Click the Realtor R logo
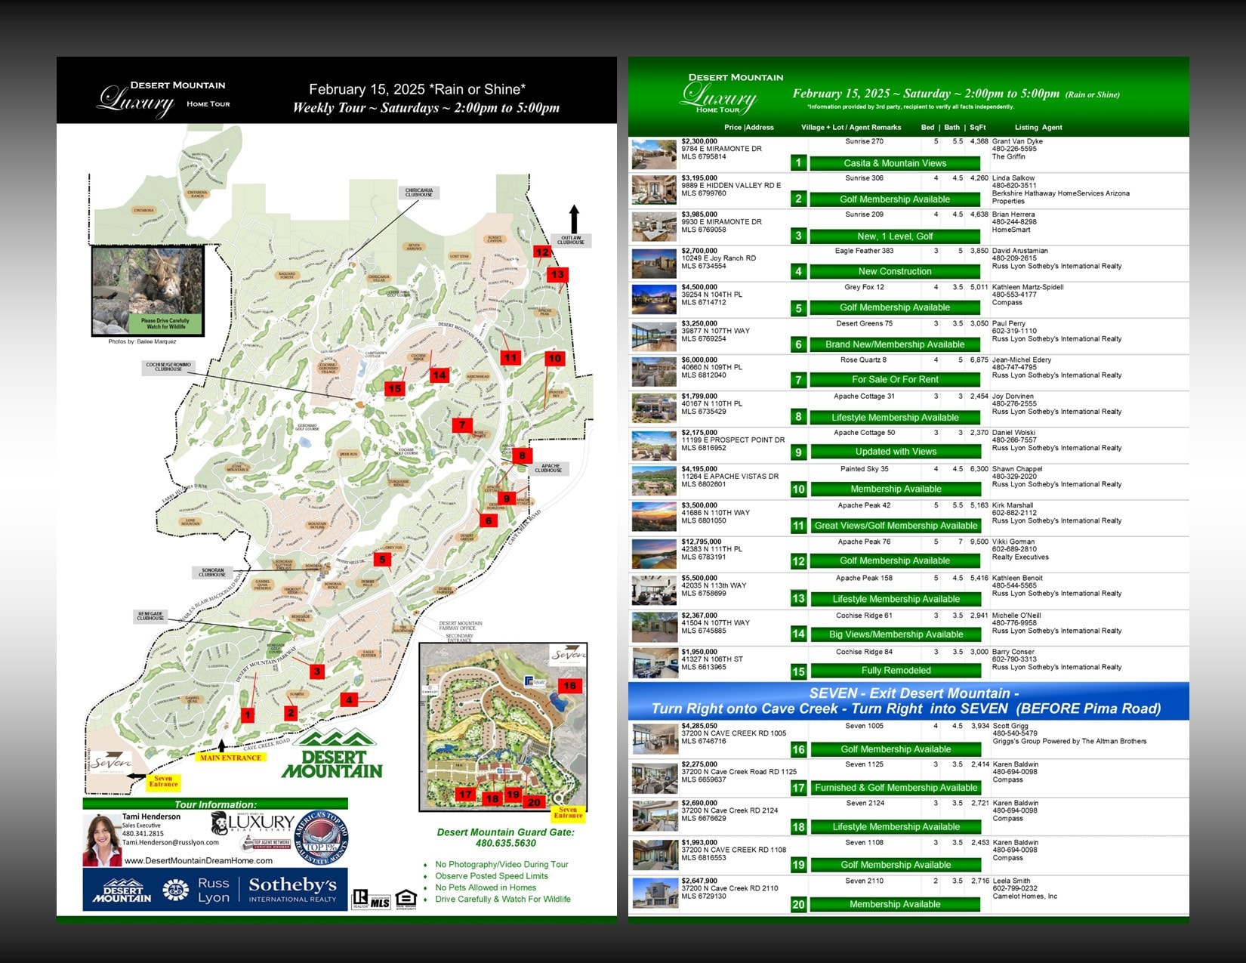 click(360, 899)
